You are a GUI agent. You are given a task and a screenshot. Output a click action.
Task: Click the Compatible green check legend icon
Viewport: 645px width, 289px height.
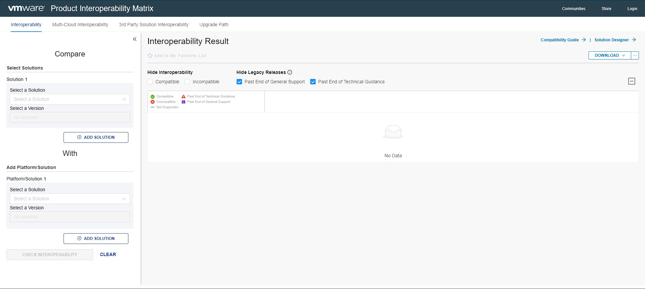coord(153,96)
